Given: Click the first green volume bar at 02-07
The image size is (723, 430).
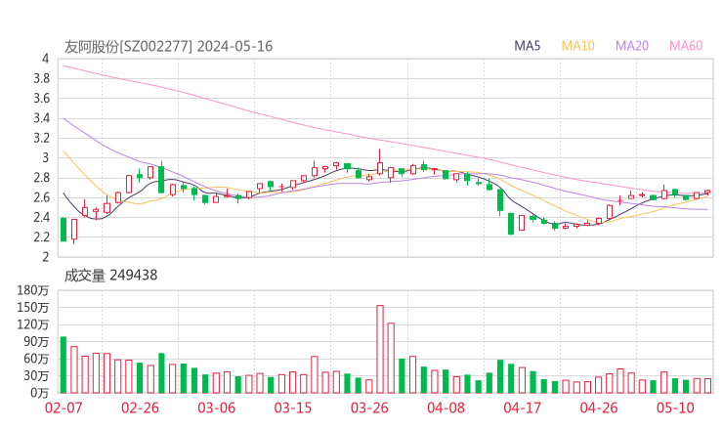Looking at the screenshot, I should coord(64,365).
